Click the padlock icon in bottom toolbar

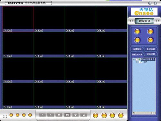84,115
